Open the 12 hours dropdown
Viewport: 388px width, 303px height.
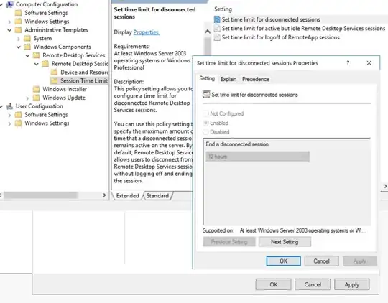click(x=257, y=157)
